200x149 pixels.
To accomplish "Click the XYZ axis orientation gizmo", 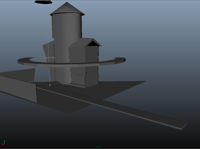I will 3,143.
